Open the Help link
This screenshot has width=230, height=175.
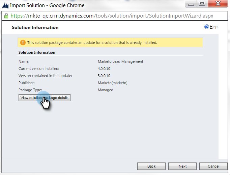pos(213,27)
